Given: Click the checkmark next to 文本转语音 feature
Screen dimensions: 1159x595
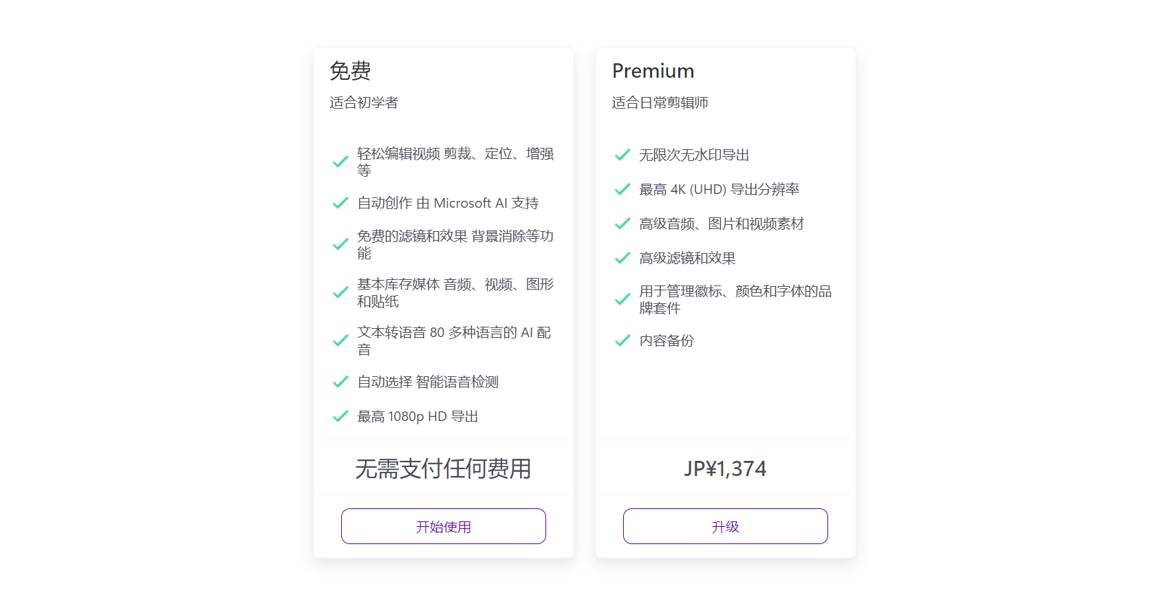Looking at the screenshot, I should [340, 340].
